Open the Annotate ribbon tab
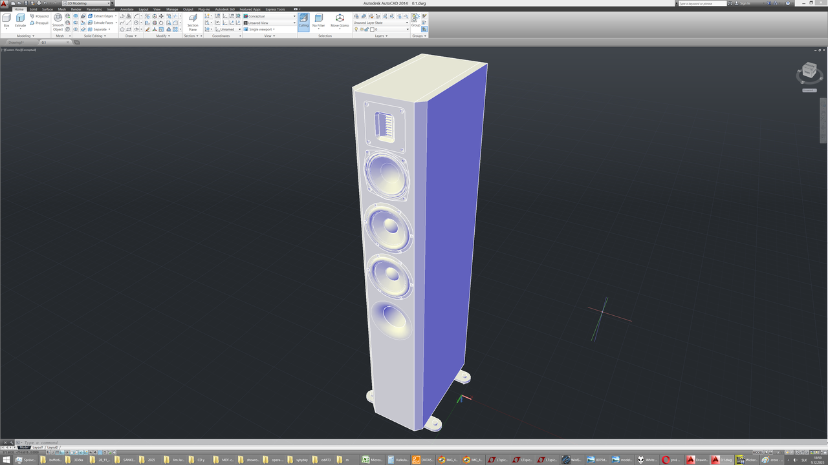The width and height of the screenshot is (828, 465). (x=127, y=9)
